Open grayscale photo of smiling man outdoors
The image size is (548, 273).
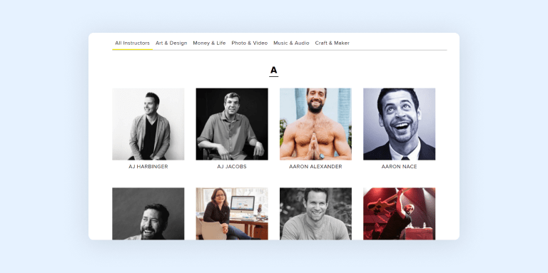[x=315, y=214]
